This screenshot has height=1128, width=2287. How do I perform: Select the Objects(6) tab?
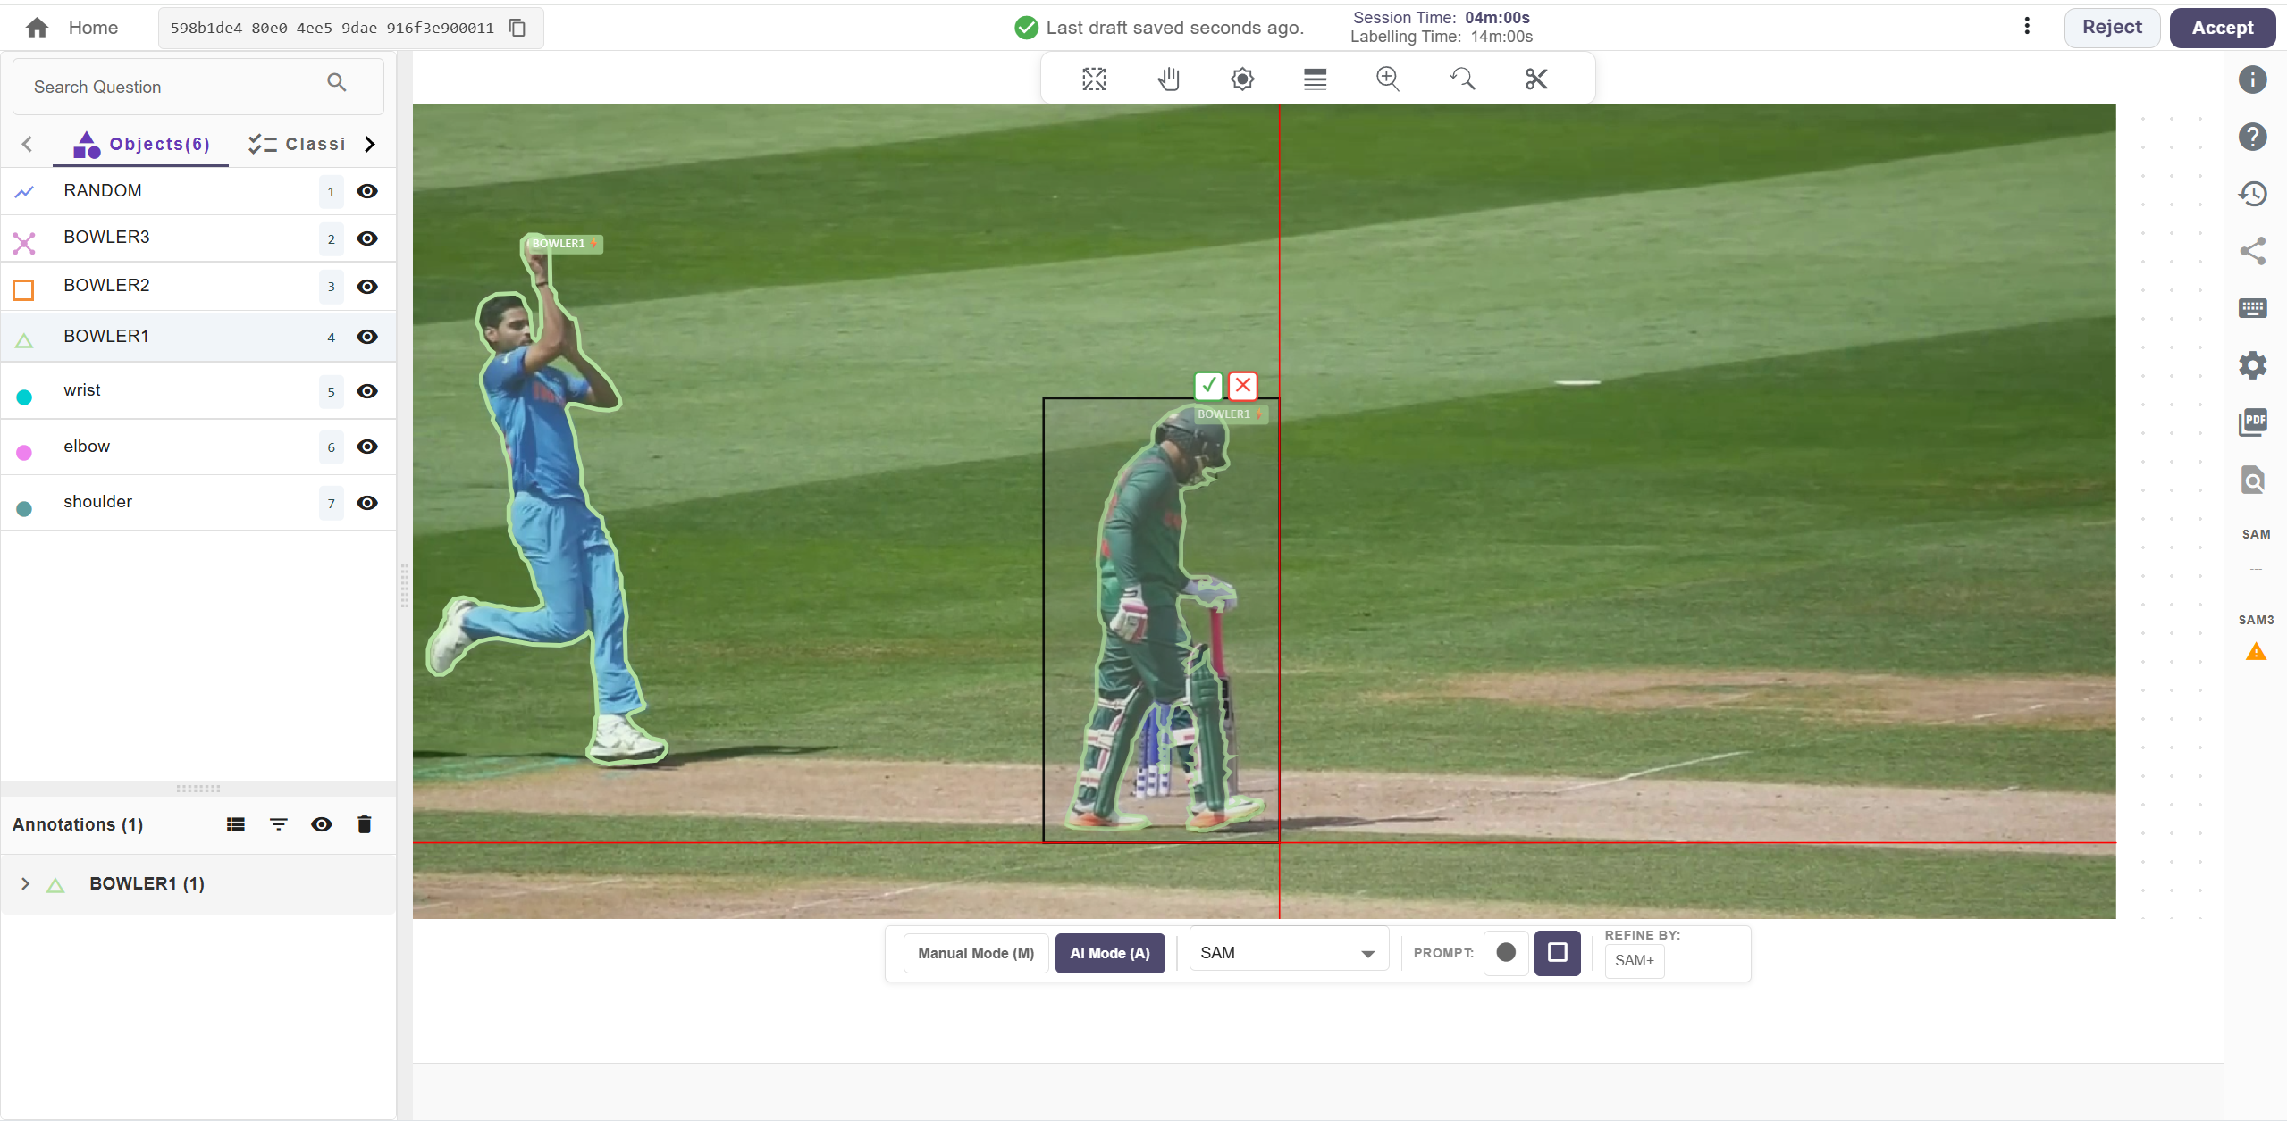[141, 144]
